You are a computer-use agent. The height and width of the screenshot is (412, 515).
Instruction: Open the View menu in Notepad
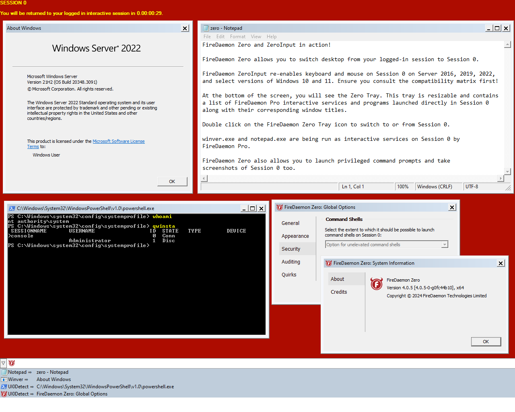(256, 37)
